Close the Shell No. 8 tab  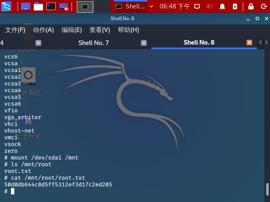[249, 43]
